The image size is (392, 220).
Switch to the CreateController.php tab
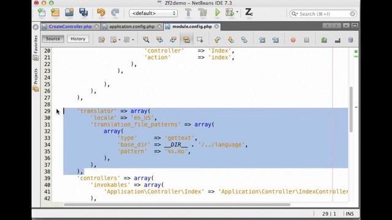[70, 26]
